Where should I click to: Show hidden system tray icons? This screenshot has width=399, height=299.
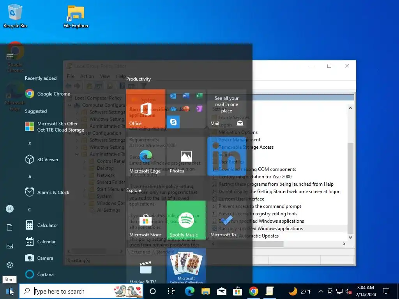click(x=321, y=291)
